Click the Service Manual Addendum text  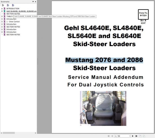tap(106, 77)
